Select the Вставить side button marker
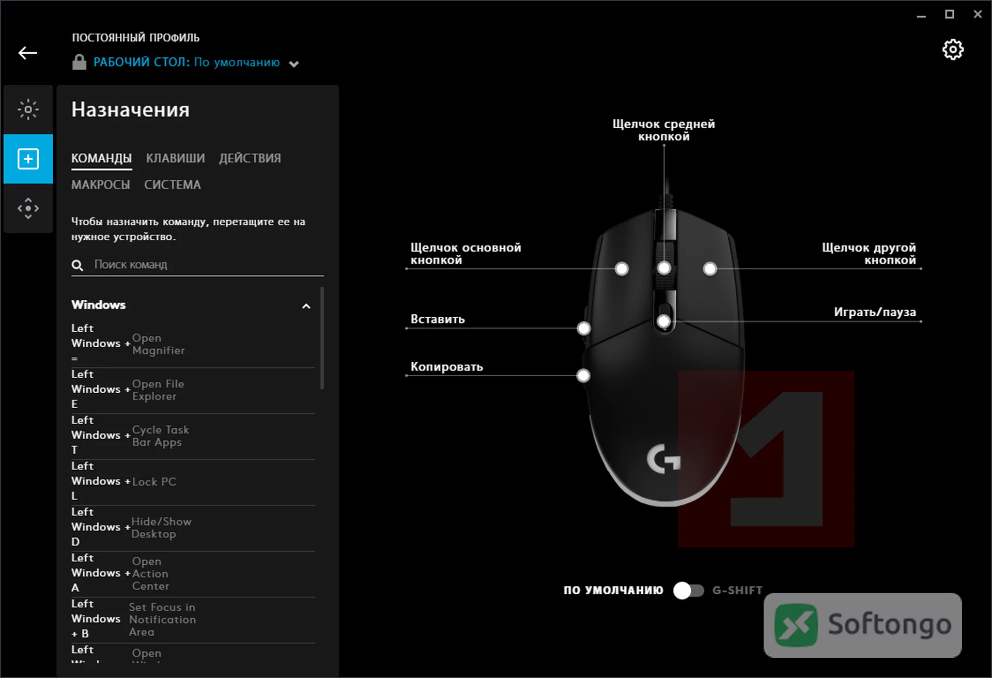The width and height of the screenshot is (992, 678). (x=584, y=328)
